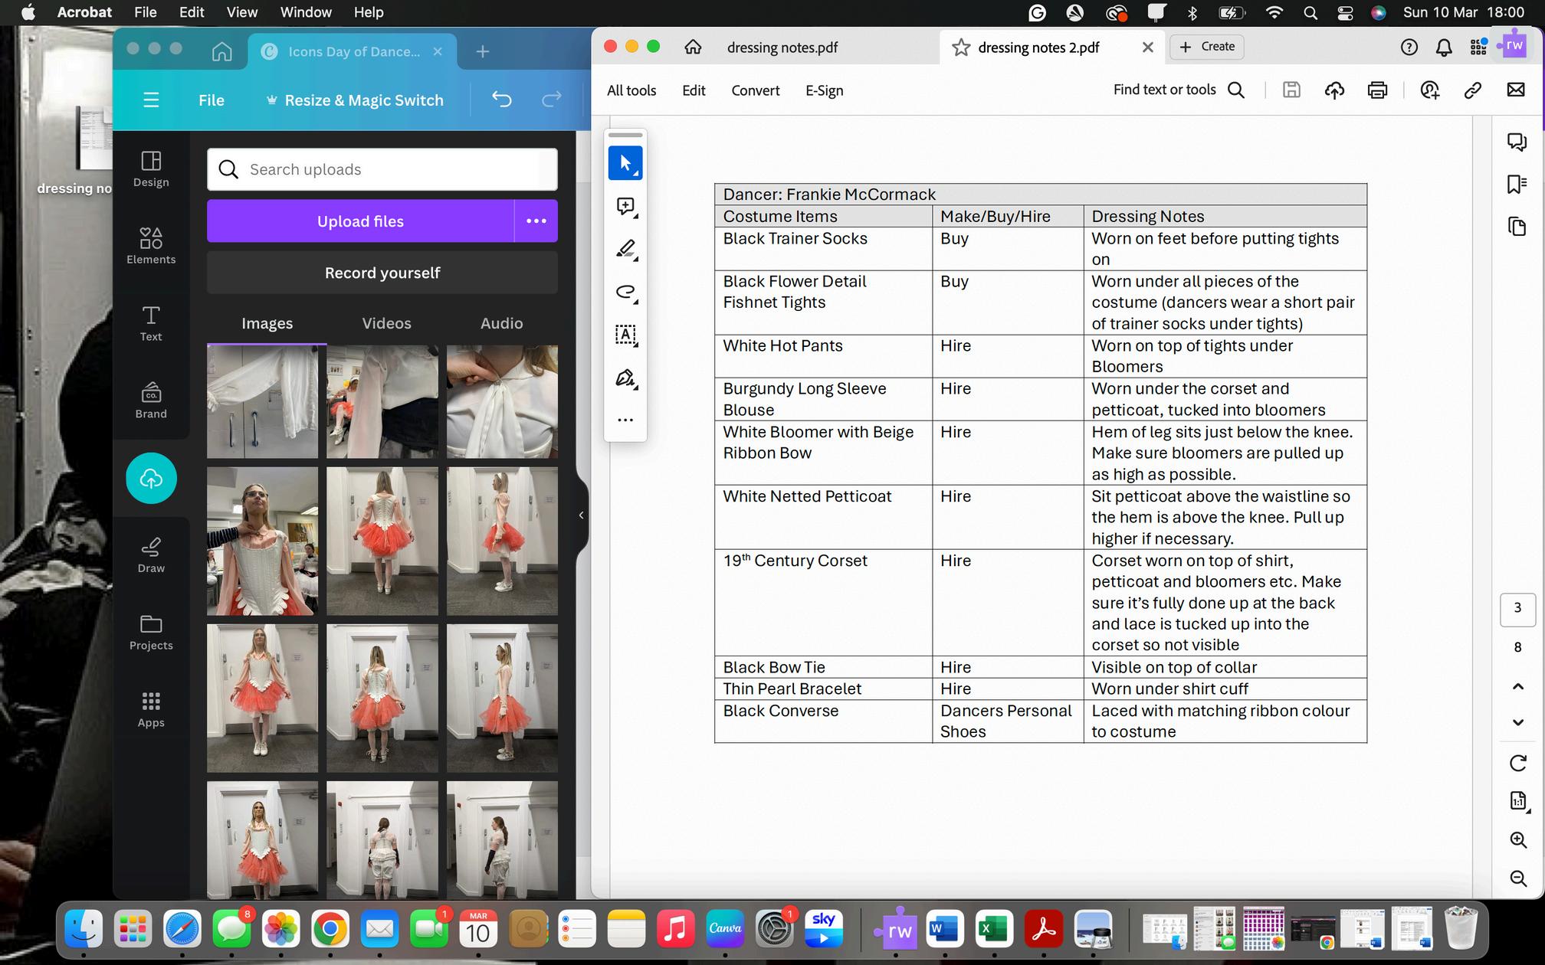
Task: Select the Acrobat arrow selection tool
Action: (625, 163)
